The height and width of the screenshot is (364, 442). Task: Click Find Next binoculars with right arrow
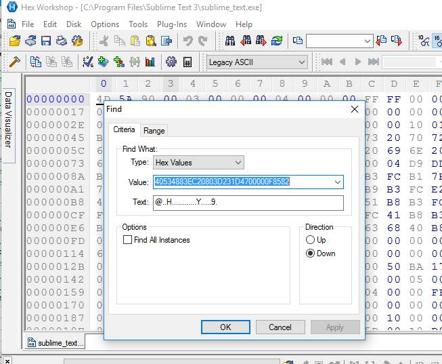pos(261,41)
